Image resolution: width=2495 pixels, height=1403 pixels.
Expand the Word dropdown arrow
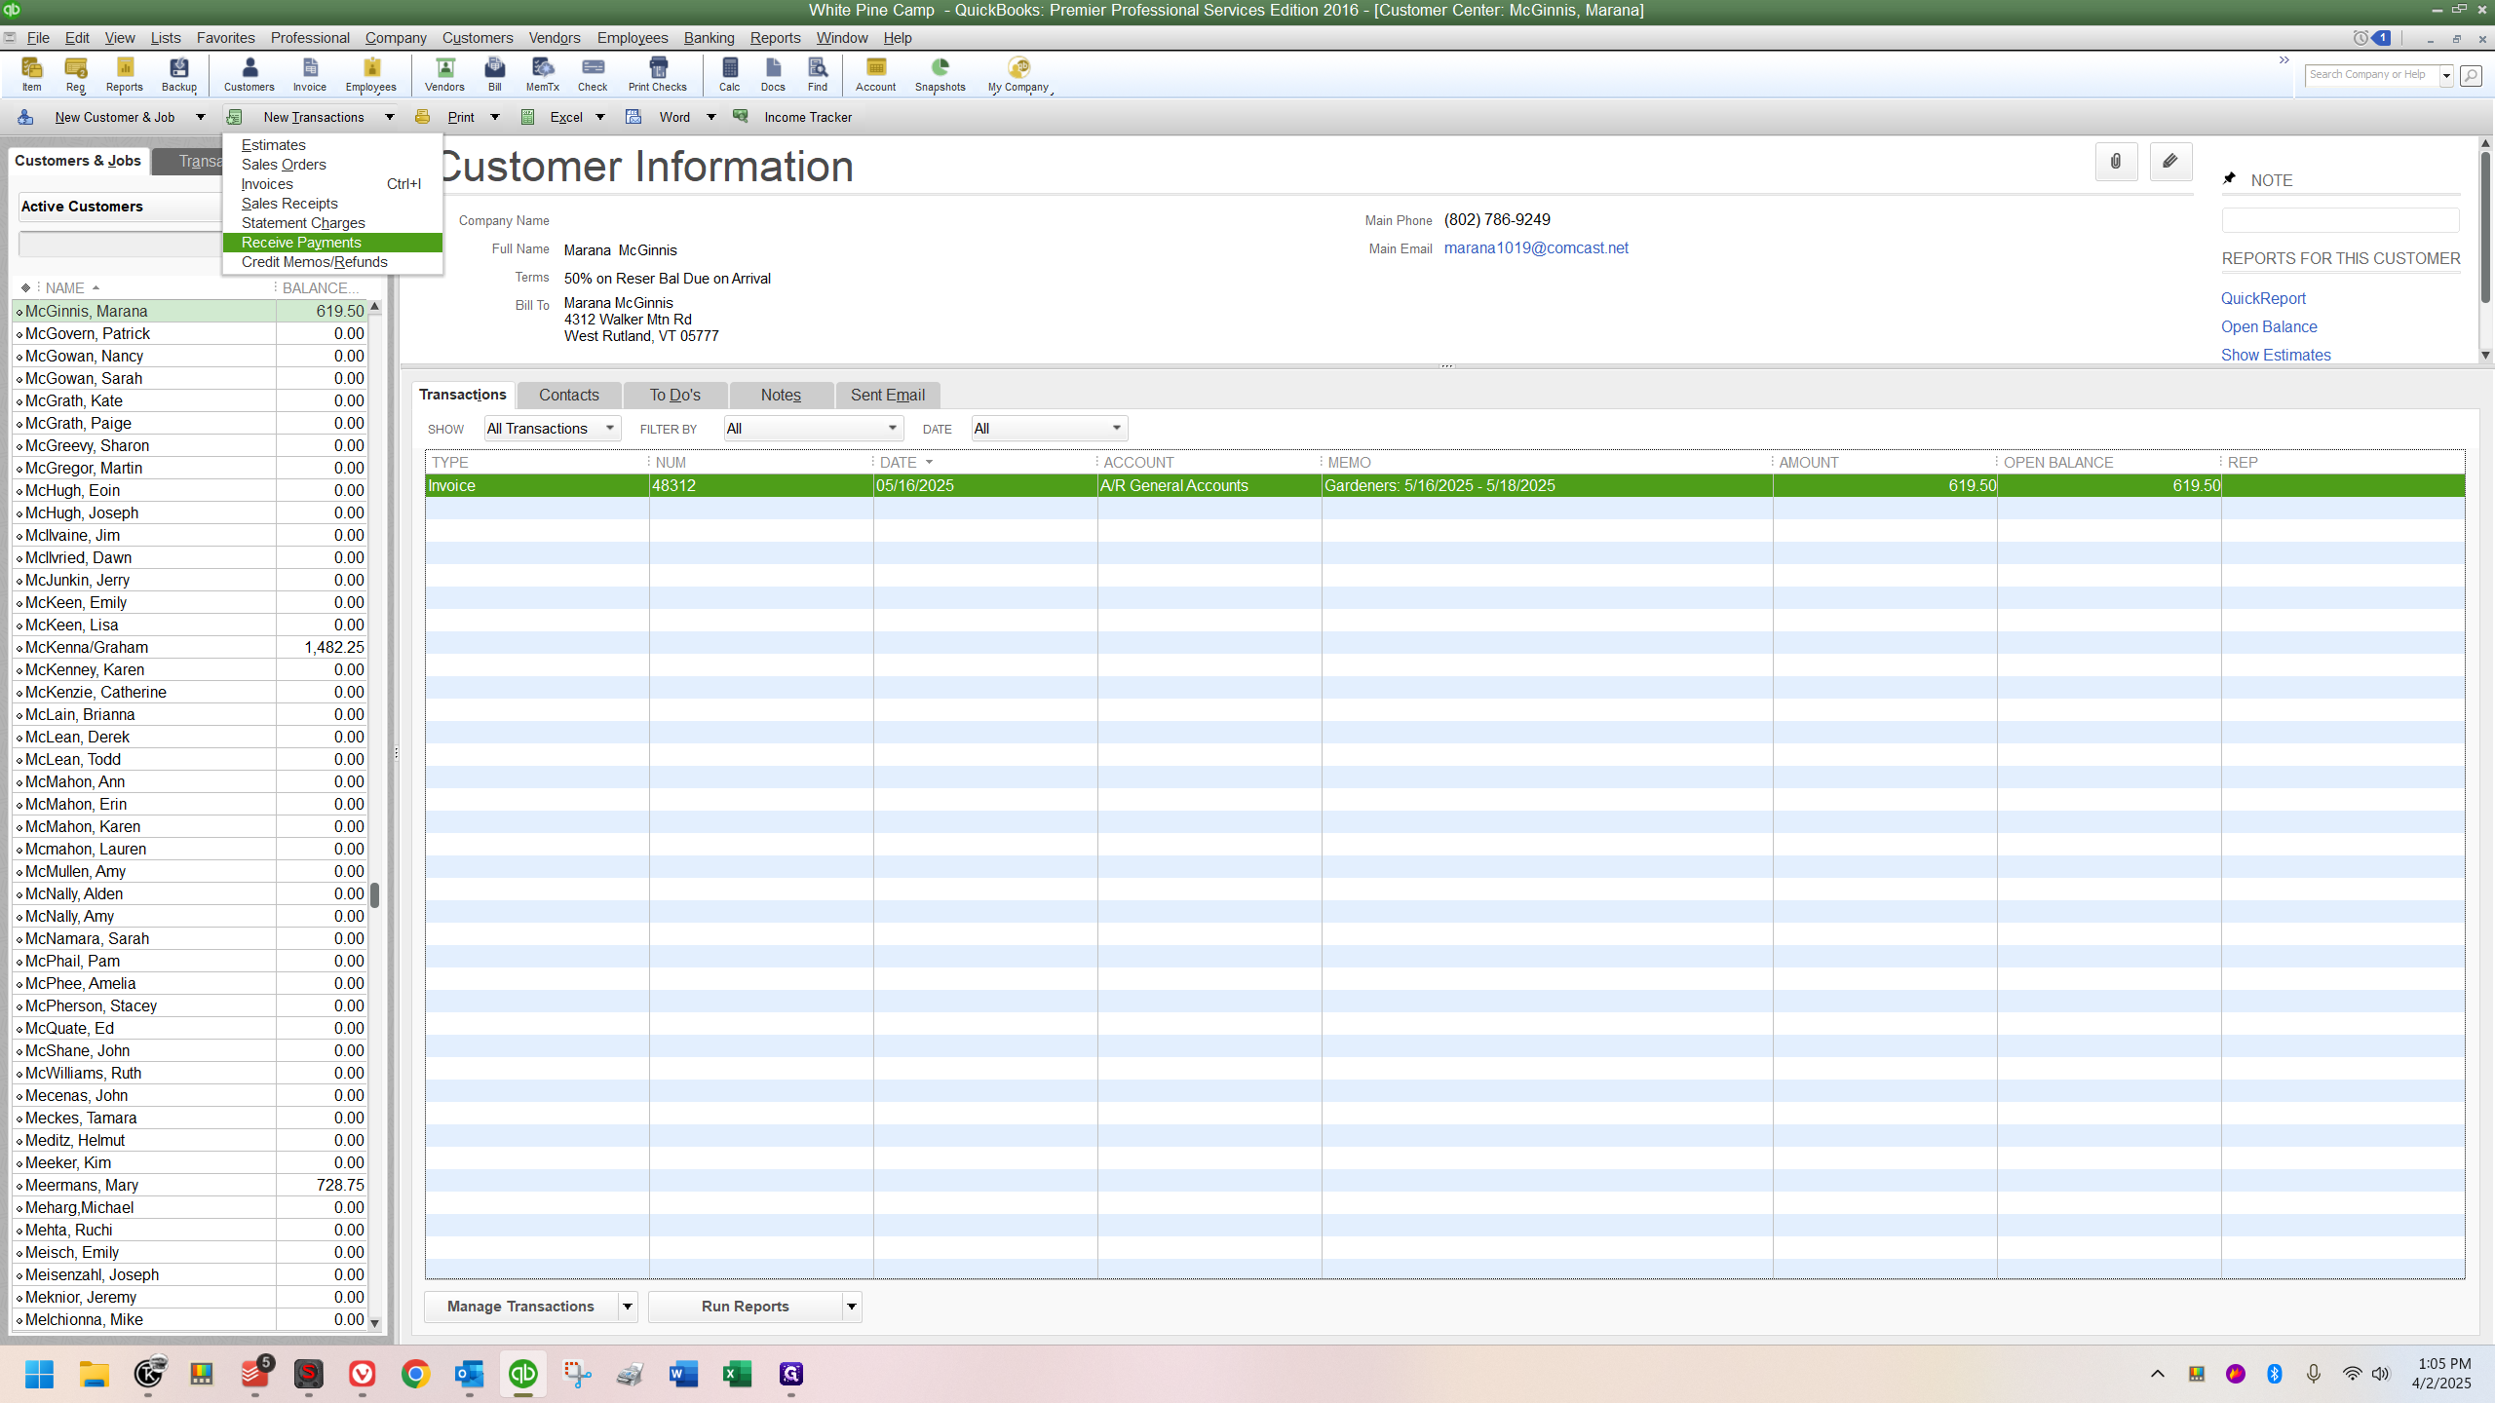pyautogui.click(x=711, y=117)
